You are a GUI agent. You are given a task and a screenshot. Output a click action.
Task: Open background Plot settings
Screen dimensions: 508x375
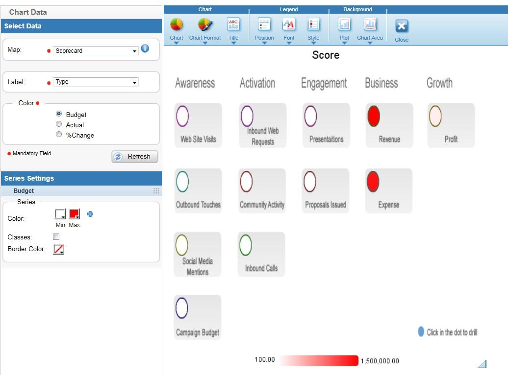344,24
